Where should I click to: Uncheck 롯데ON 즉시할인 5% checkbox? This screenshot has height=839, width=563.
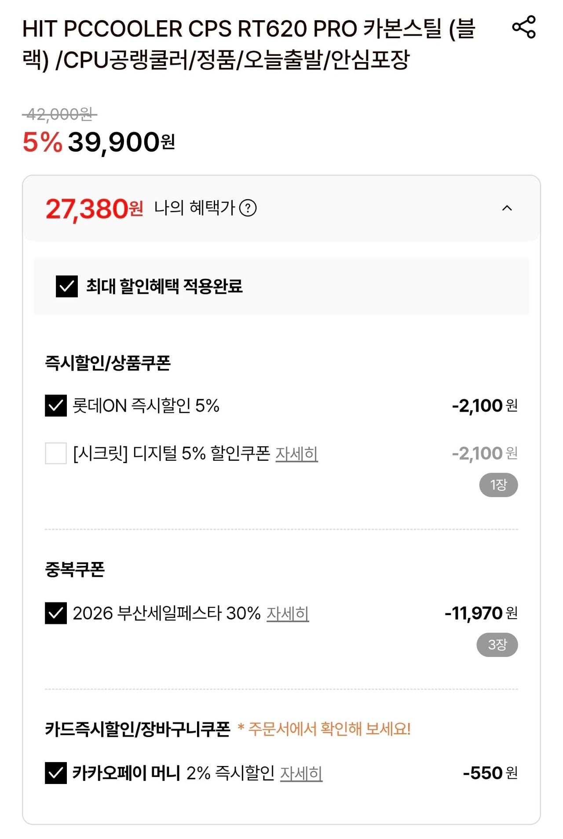tap(56, 405)
